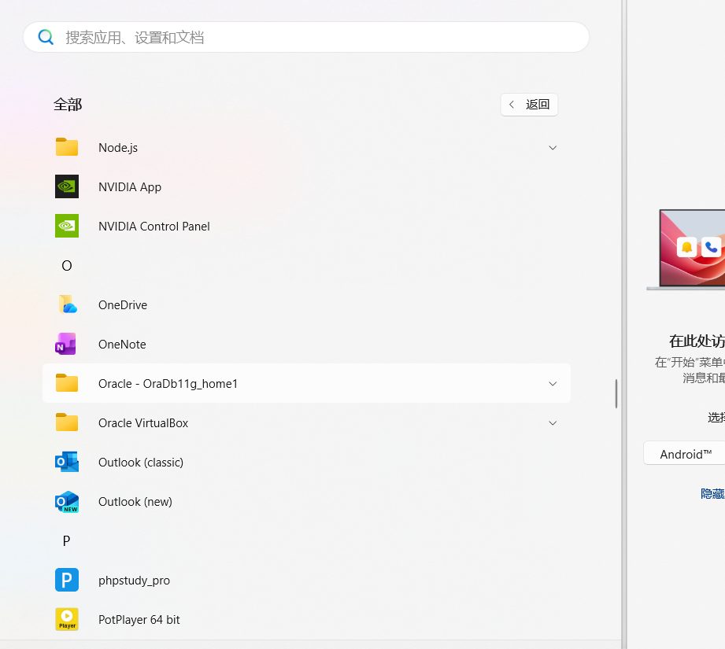Click the OneDrive label text
The height and width of the screenshot is (649, 725).
[123, 305]
